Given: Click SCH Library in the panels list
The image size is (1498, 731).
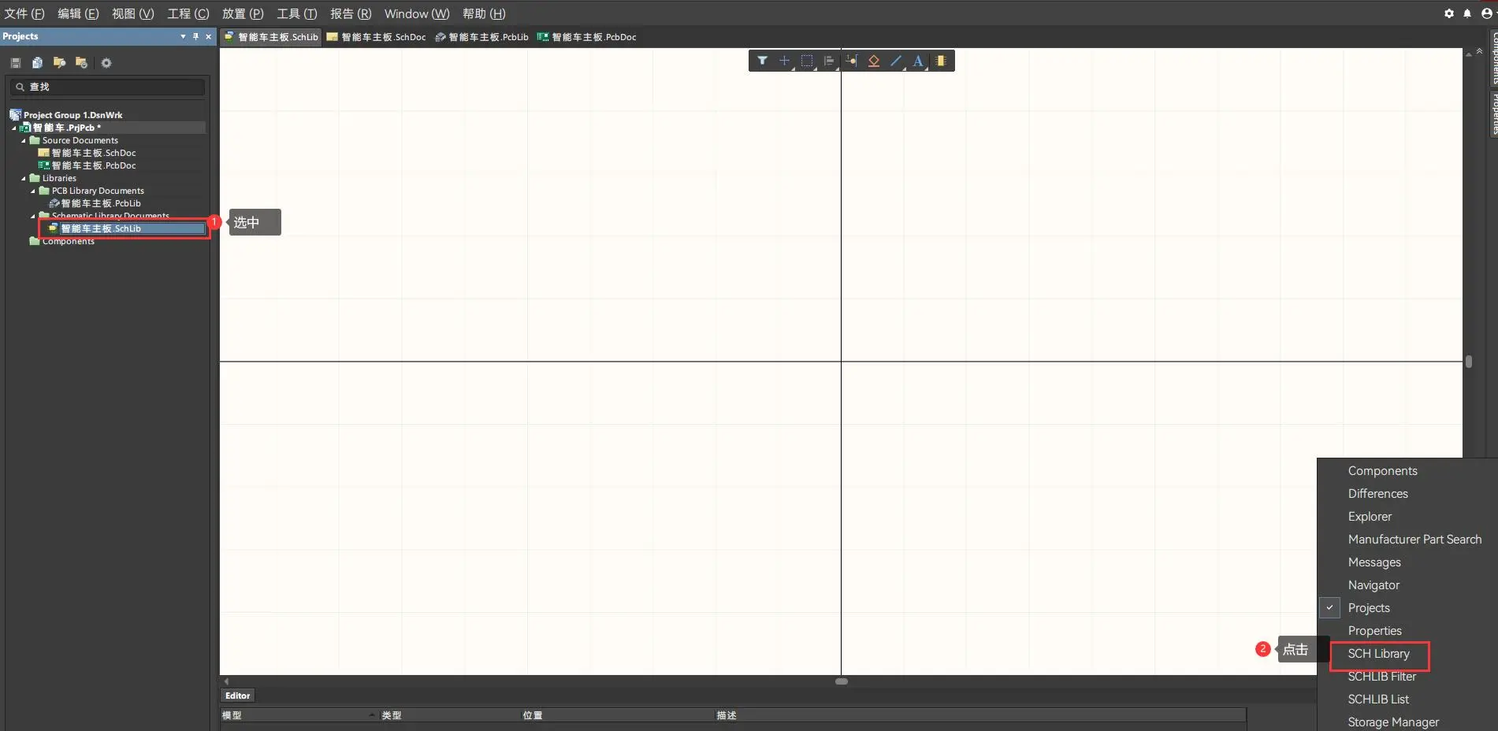Looking at the screenshot, I should pos(1378,654).
